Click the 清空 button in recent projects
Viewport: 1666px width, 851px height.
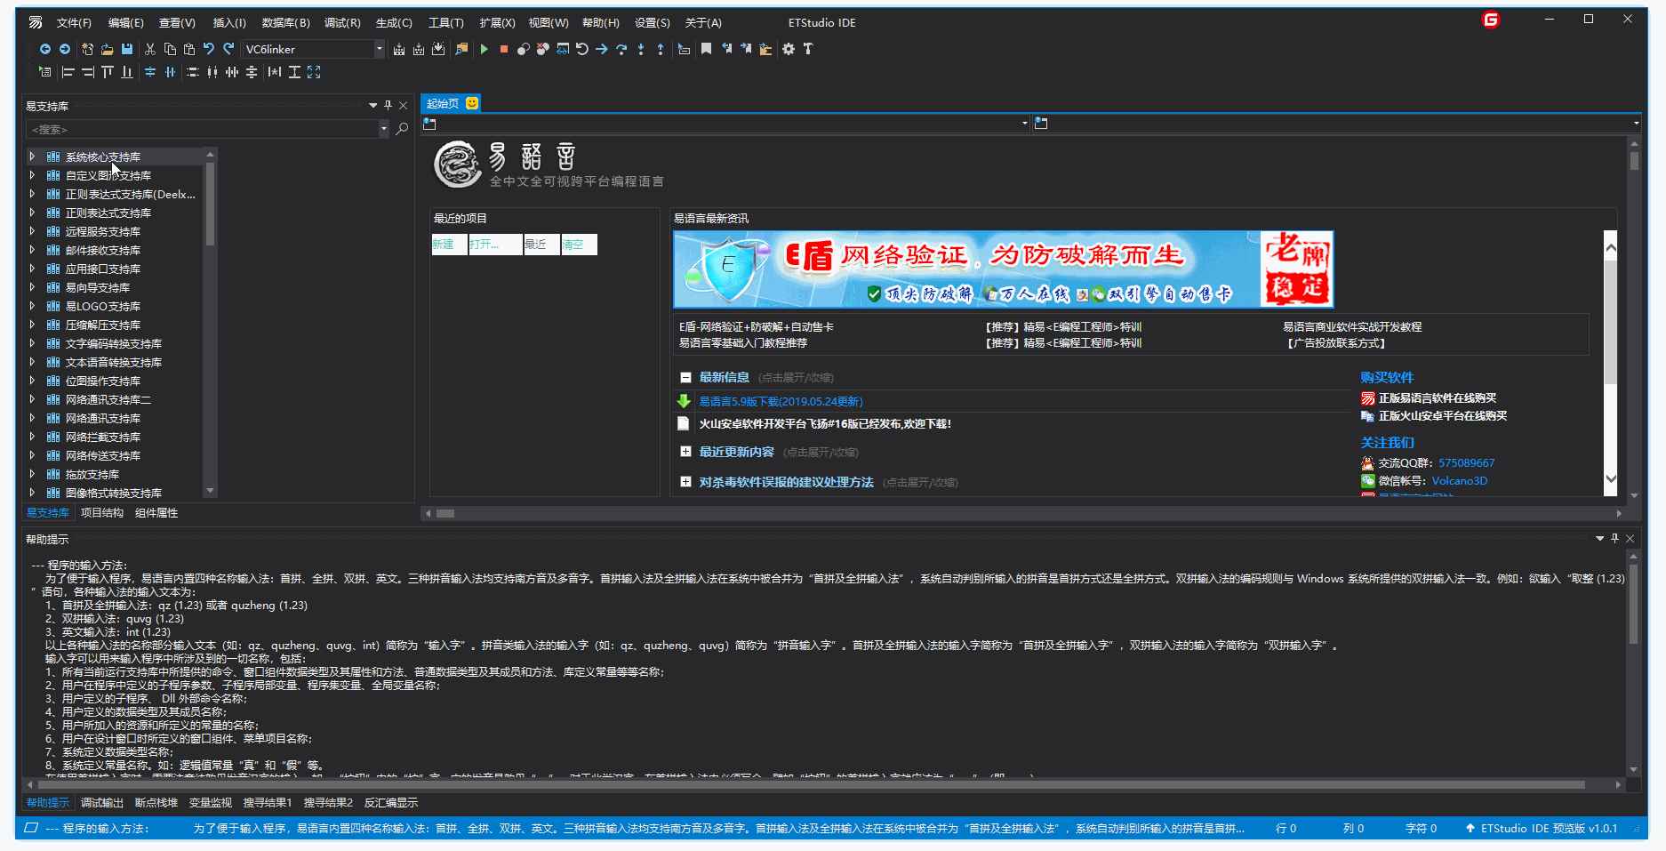click(x=579, y=245)
